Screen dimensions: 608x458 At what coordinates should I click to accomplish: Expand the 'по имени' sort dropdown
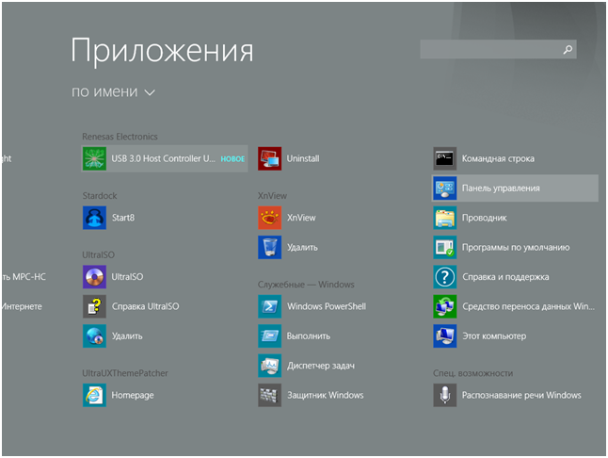click(x=113, y=92)
